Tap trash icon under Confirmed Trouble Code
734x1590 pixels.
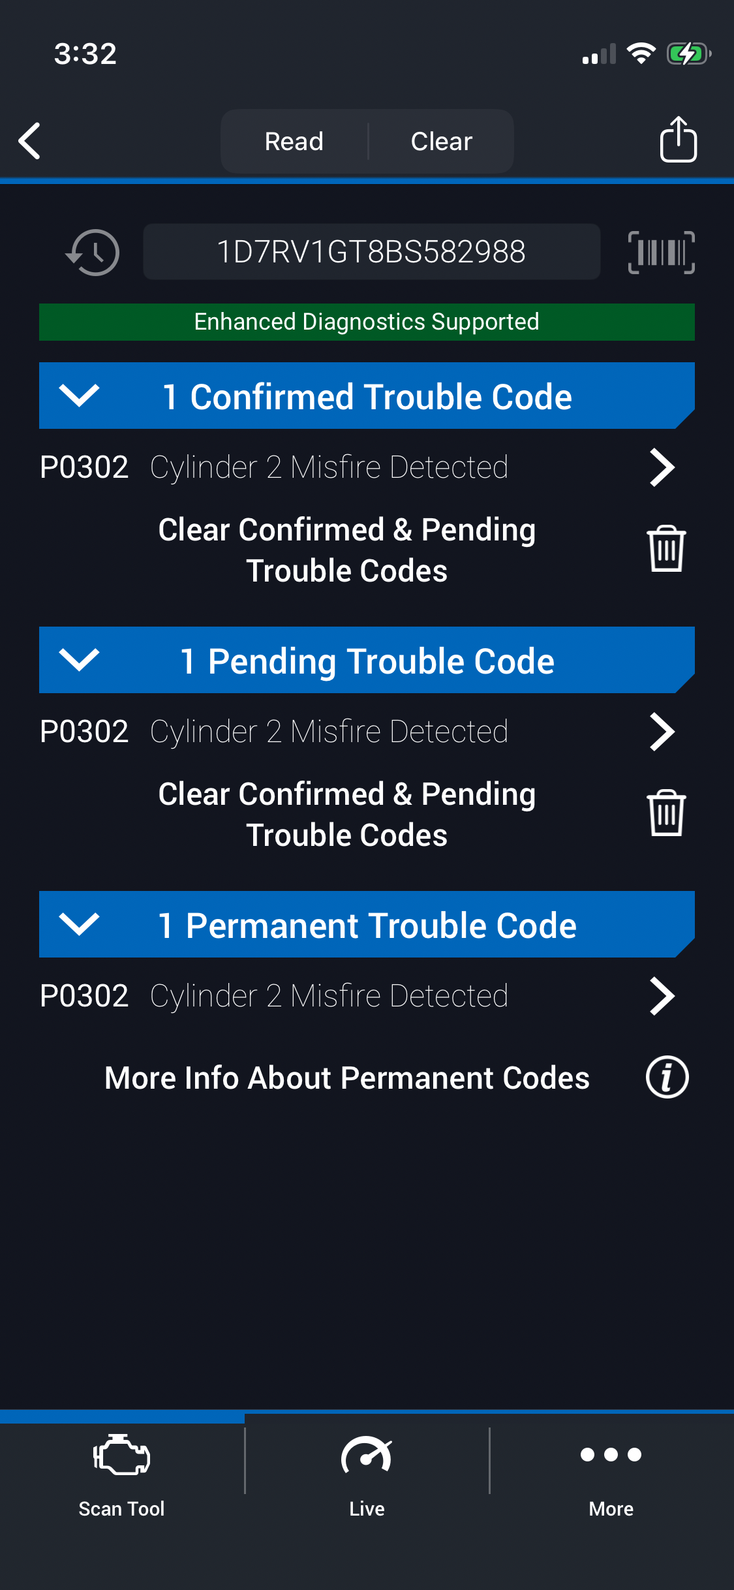665,549
